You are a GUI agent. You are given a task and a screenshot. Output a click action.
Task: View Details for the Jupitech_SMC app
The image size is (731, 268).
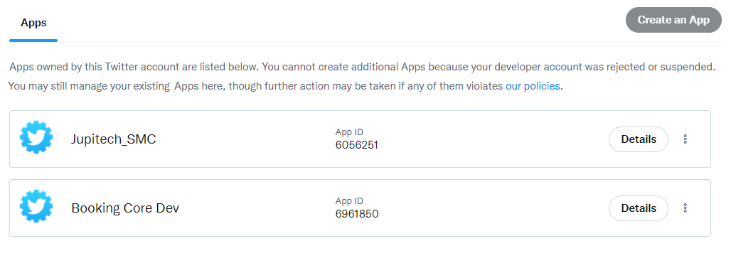point(639,139)
